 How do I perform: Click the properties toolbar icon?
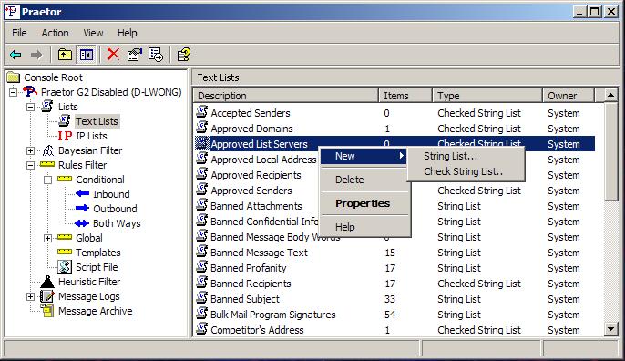click(x=134, y=55)
